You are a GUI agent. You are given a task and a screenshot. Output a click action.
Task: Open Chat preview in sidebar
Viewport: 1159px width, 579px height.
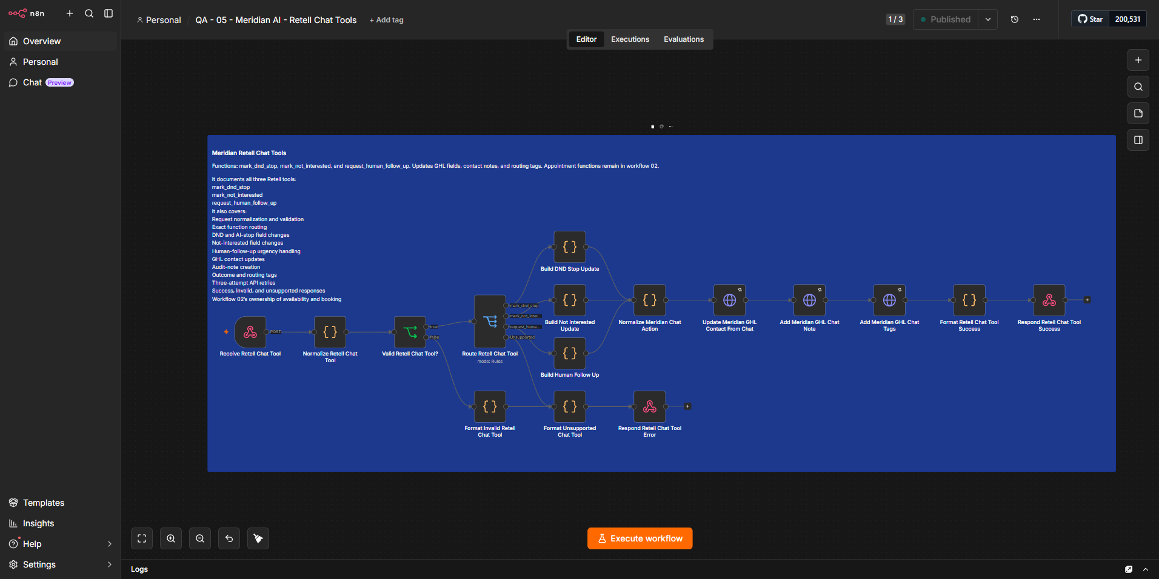61,82
